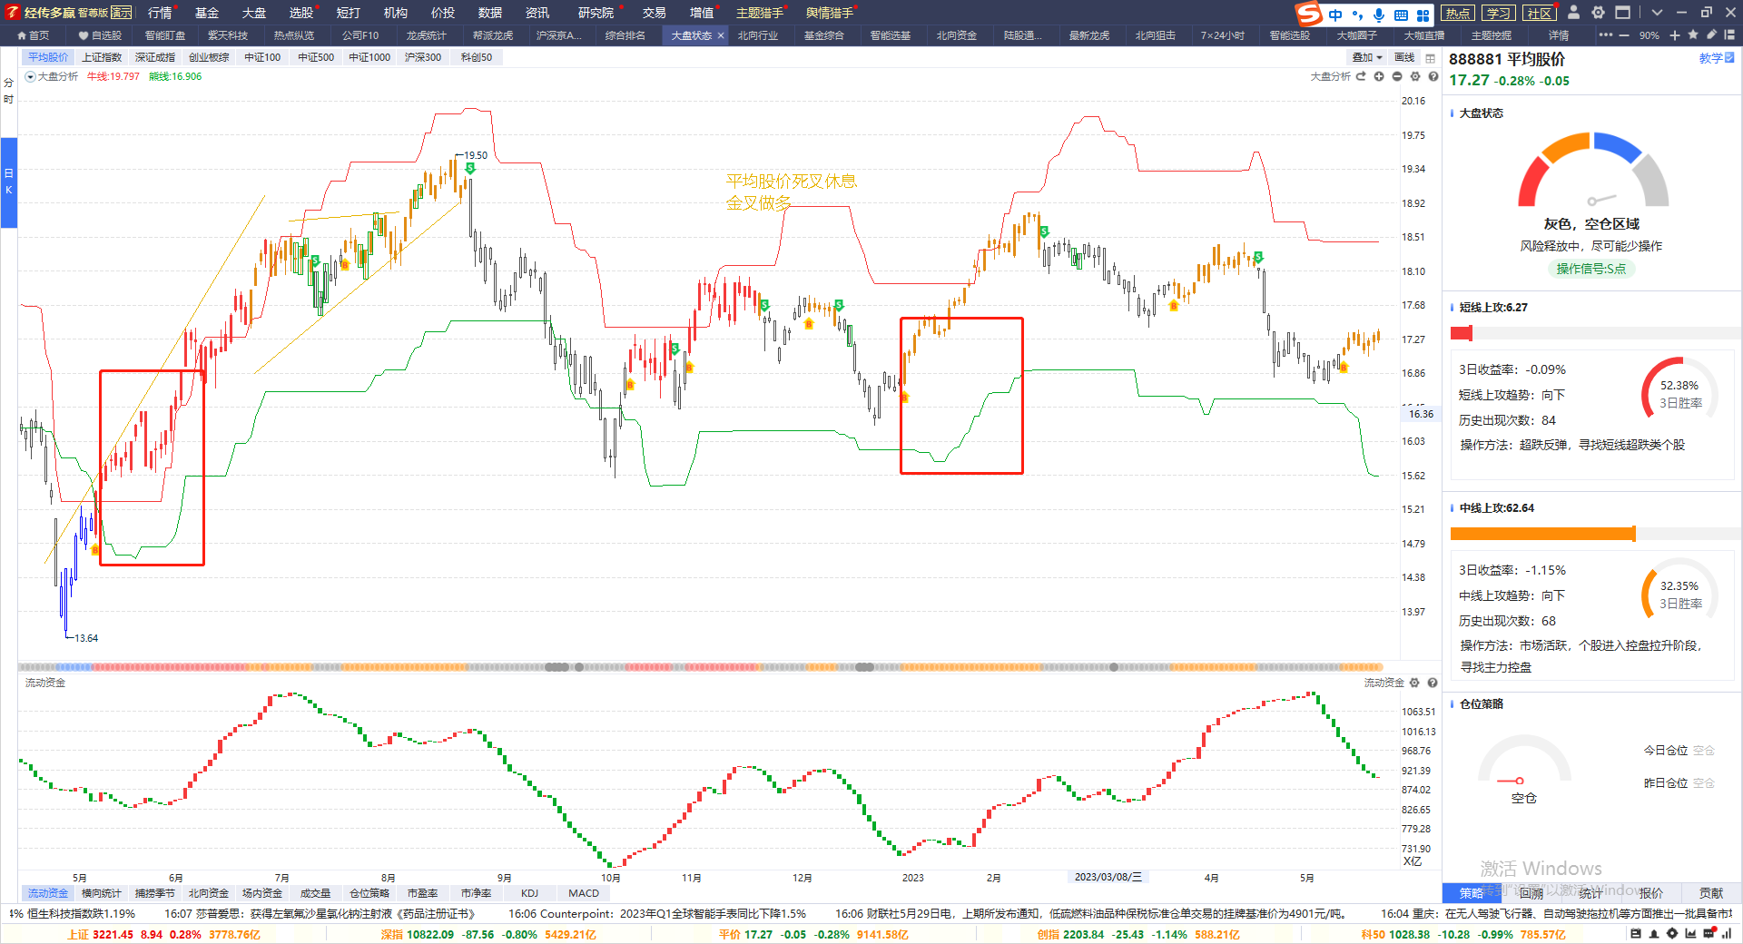Screen dimensions: 1743x944
Task: Select the 平均股价 index toggle
Action: click(48, 57)
